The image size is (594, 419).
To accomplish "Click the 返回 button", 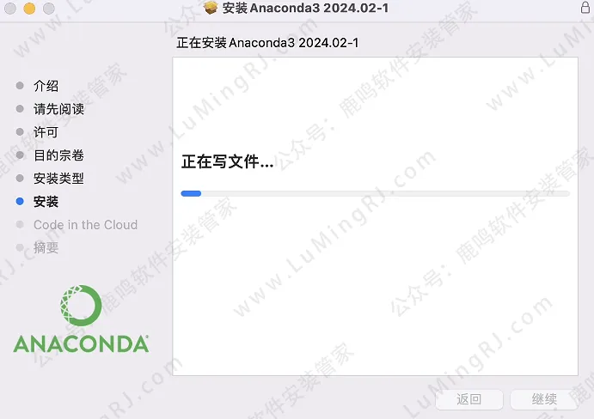I will coord(469,399).
